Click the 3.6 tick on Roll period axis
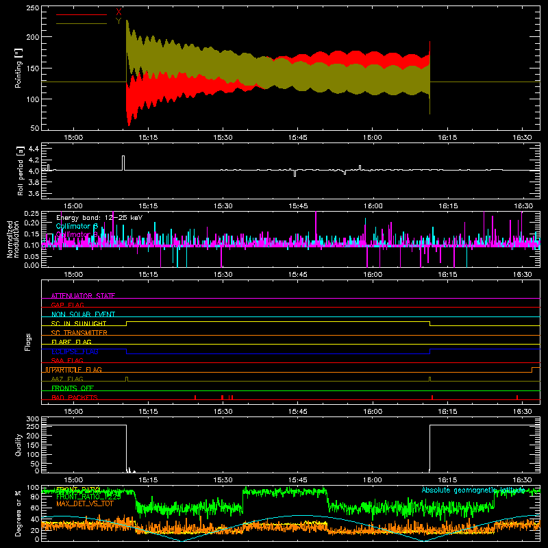Viewport: 548px width, 548px height. point(34,194)
